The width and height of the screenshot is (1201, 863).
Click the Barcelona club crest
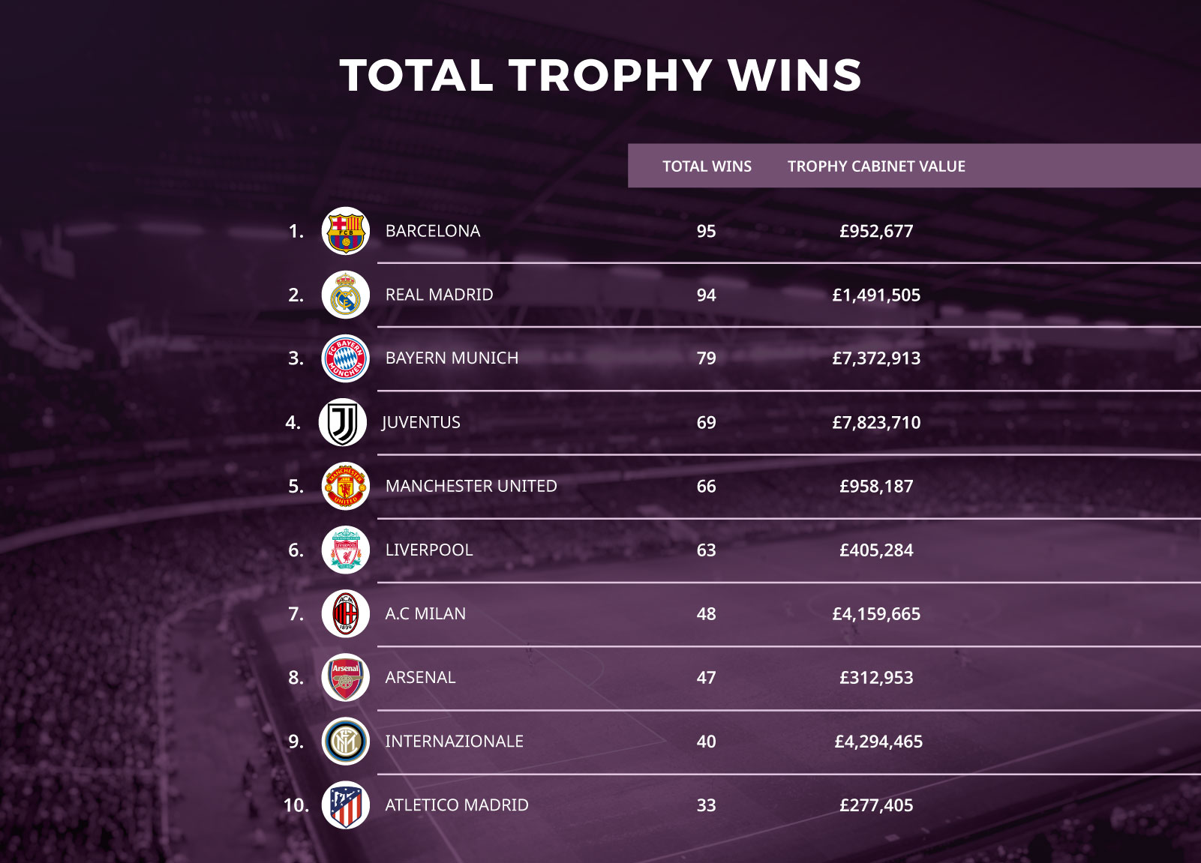tap(346, 231)
